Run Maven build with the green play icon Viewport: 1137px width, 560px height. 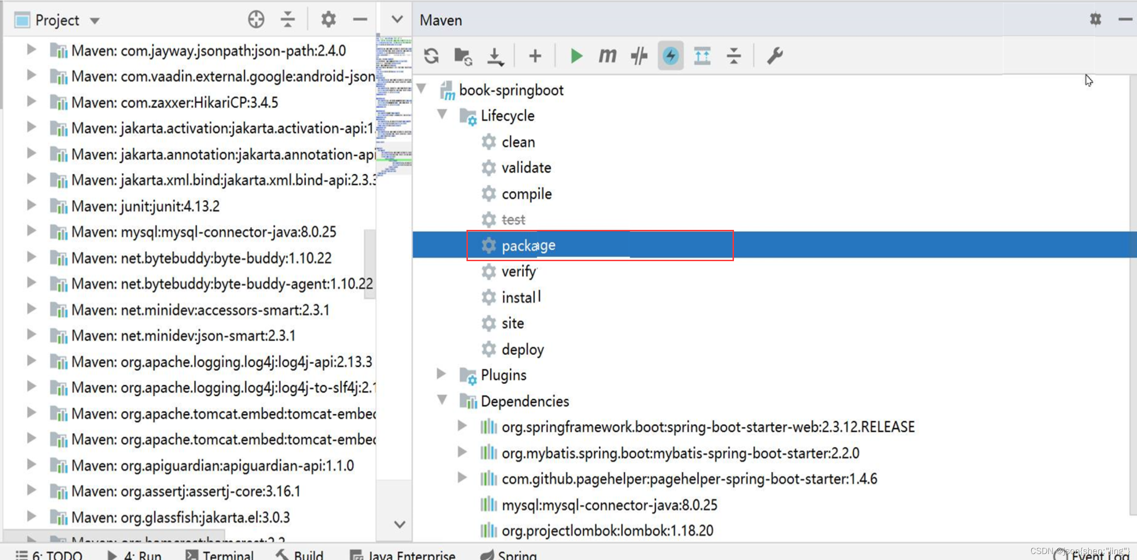[x=576, y=56]
